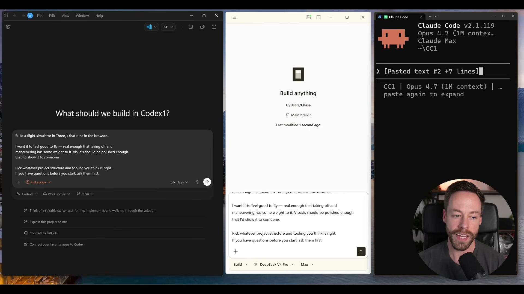Toggle the secondary panel on the right toolbar
The height and width of the screenshot is (294, 524).
(x=214, y=27)
